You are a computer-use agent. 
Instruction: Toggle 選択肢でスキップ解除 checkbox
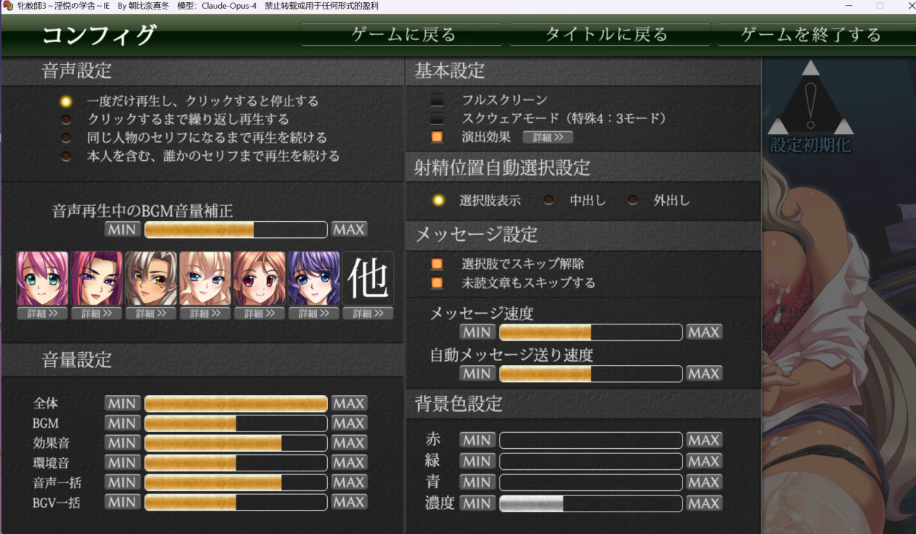point(437,264)
